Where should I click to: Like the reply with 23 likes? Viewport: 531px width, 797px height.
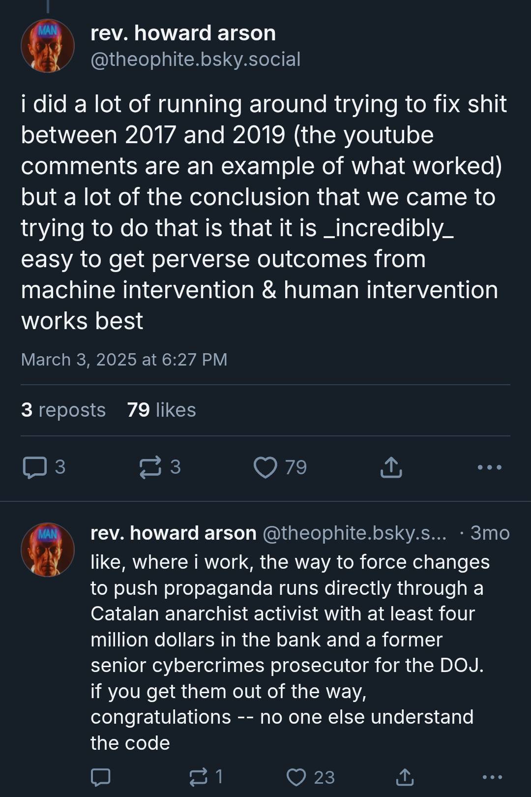[296, 777]
